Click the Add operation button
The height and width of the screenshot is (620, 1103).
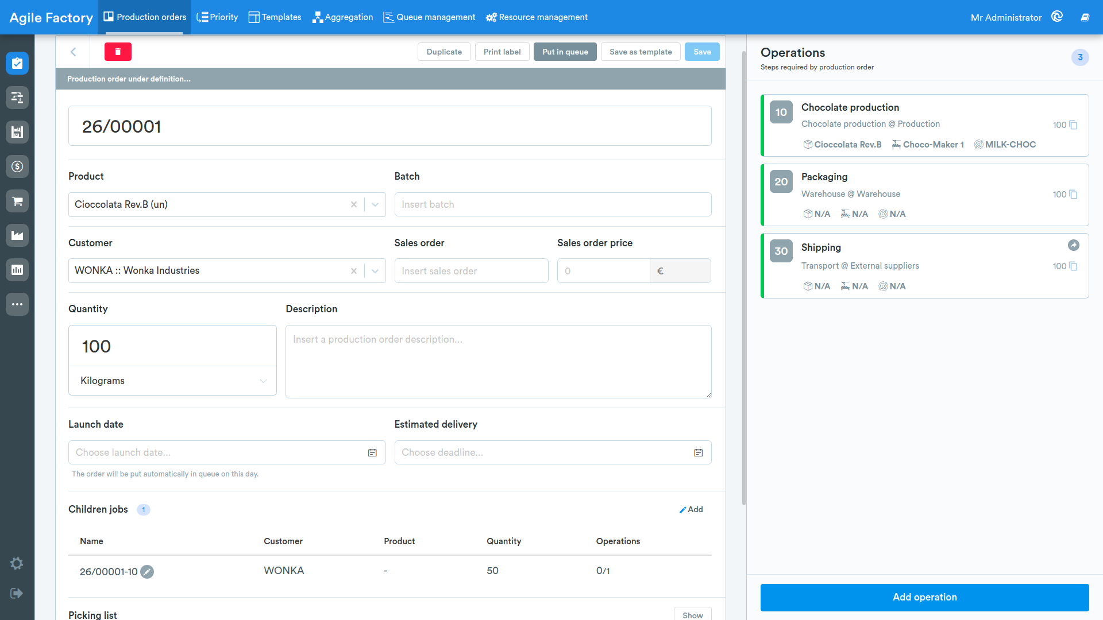point(924,598)
